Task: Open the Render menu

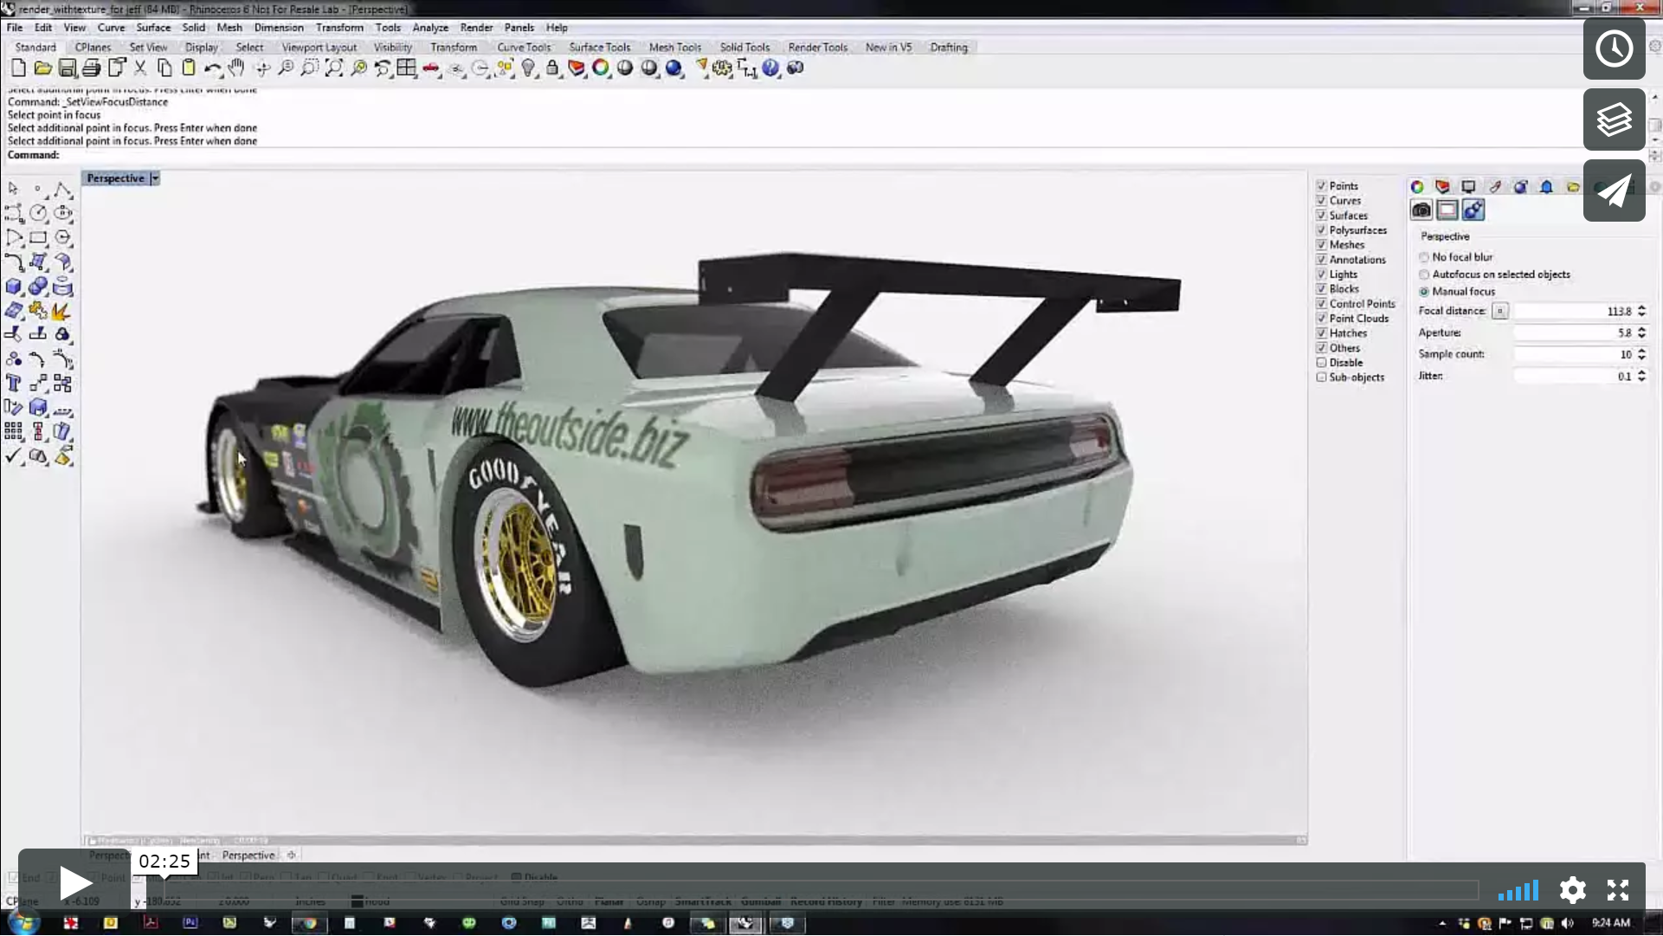Action: tap(476, 28)
